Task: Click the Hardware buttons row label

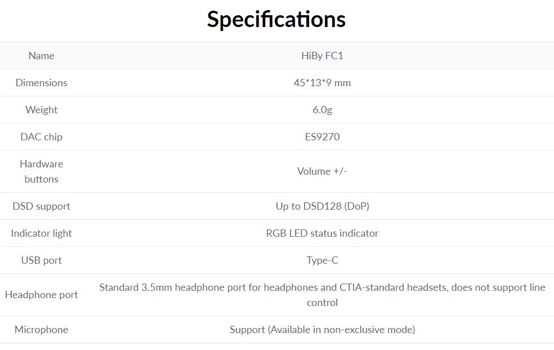Action: pos(41,171)
